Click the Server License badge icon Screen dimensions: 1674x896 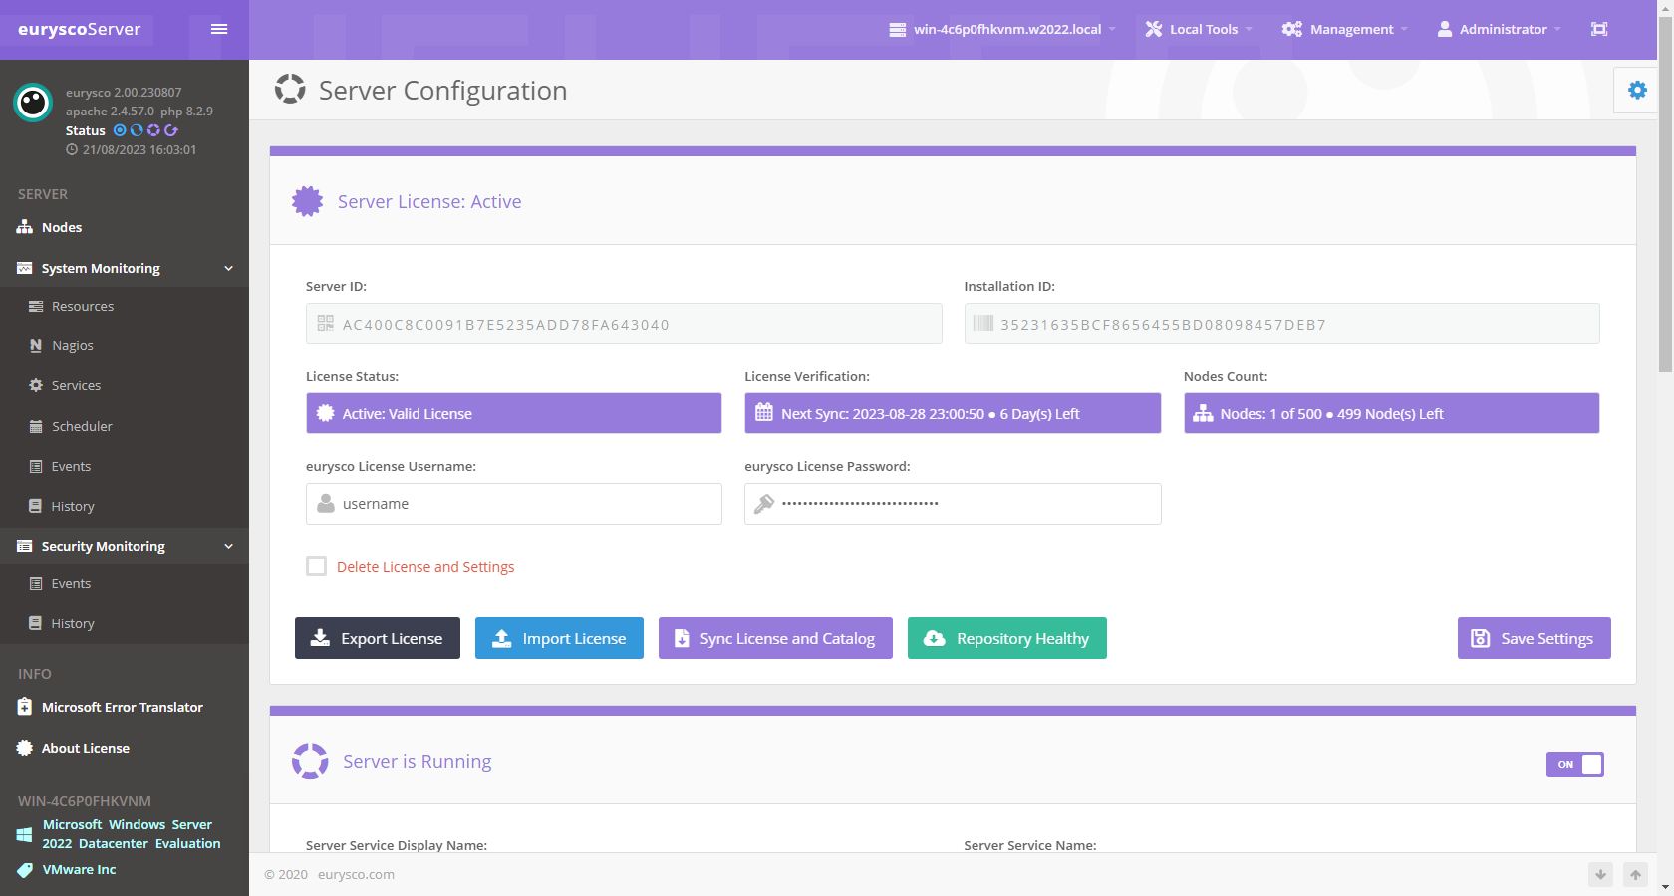point(308,201)
